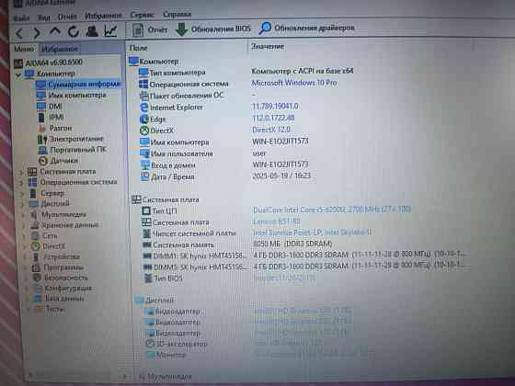Screen dimensions: 515x386
Task: Open Internet Explorer version 11.789.19041.0 link
Action: [x=275, y=106]
